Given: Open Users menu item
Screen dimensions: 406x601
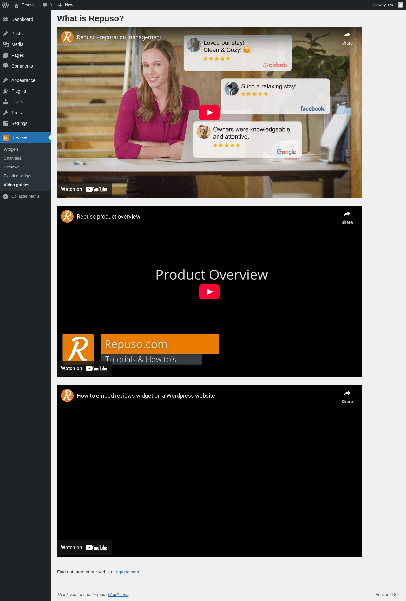Looking at the screenshot, I should click(x=25, y=102).
